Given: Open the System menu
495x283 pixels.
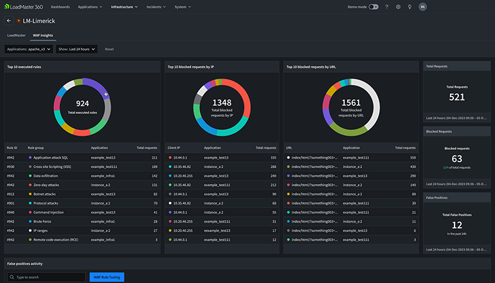Looking at the screenshot, I should point(183,6).
